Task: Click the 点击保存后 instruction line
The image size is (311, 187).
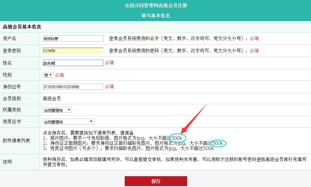Action: coord(88,133)
